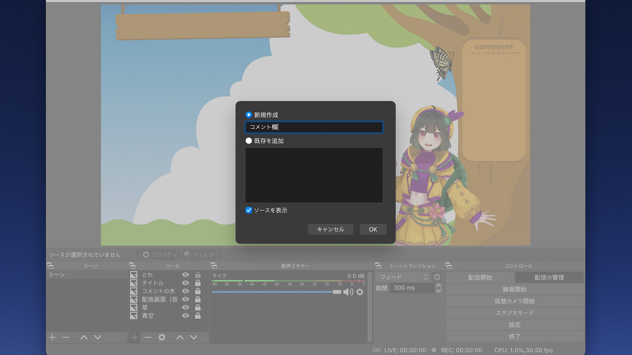Start recording via 録画開始
Screen dimensions: 632x355
[x=514, y=289]
